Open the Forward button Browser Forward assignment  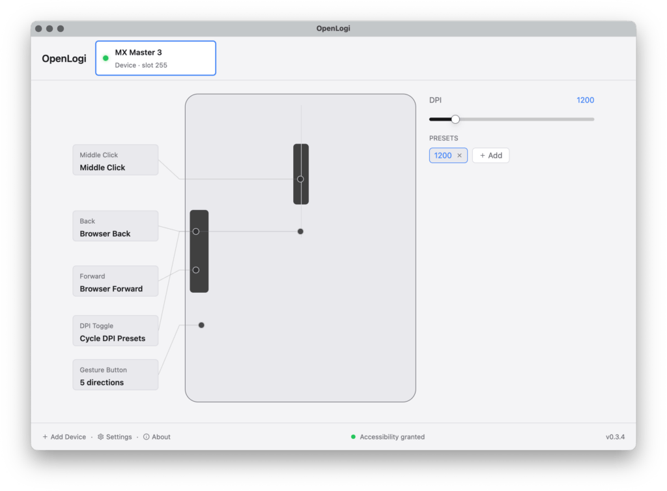[x=116, y=281]
